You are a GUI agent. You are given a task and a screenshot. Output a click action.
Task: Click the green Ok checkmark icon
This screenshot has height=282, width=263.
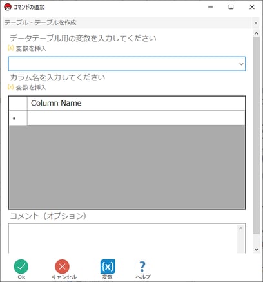pyautogui.click(x=21, y=267)
